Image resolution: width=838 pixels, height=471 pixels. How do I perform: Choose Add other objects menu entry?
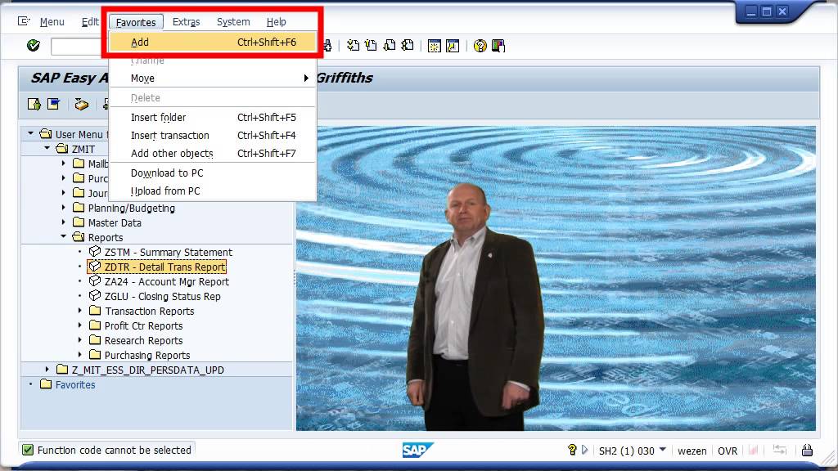(x=213, y=153)
